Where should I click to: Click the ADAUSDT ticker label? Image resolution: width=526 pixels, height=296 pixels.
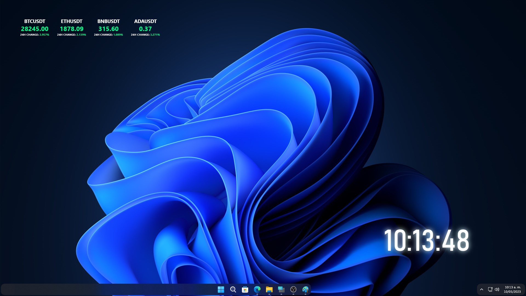(145, 21)
